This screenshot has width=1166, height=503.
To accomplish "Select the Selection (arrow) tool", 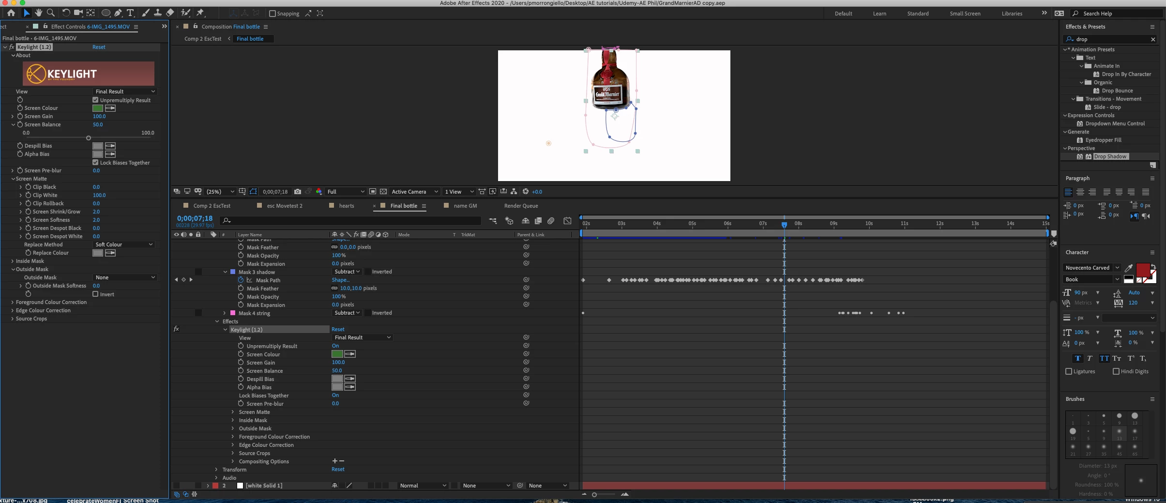I will click(x=27, y=13).
